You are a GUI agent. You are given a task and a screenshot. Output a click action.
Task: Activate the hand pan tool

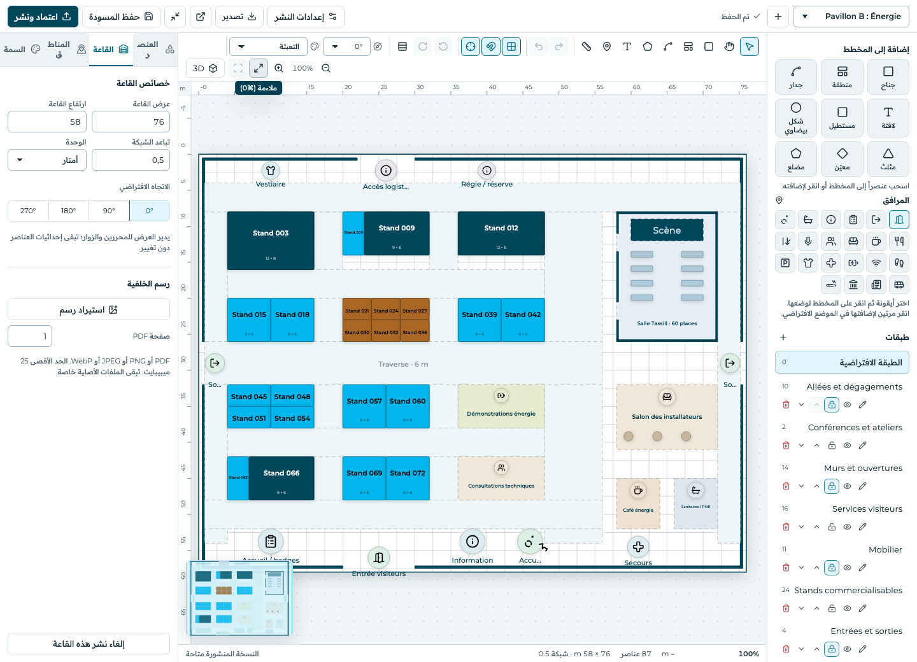pyautogui.click(x=729, y=46)
